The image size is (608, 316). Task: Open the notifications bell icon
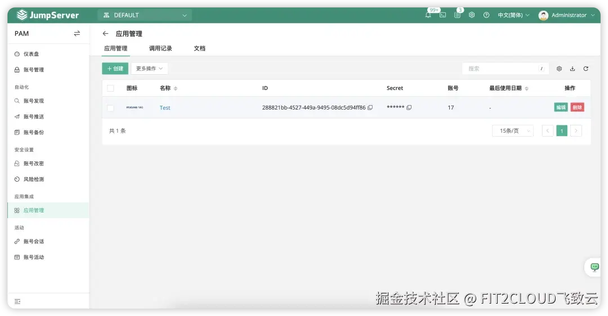(x=428, y=15)
